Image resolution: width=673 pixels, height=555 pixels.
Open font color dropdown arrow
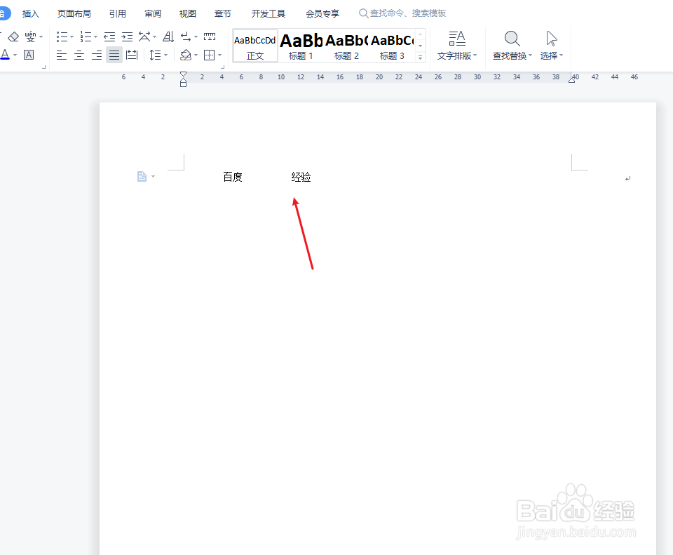[x=15, y=55]
